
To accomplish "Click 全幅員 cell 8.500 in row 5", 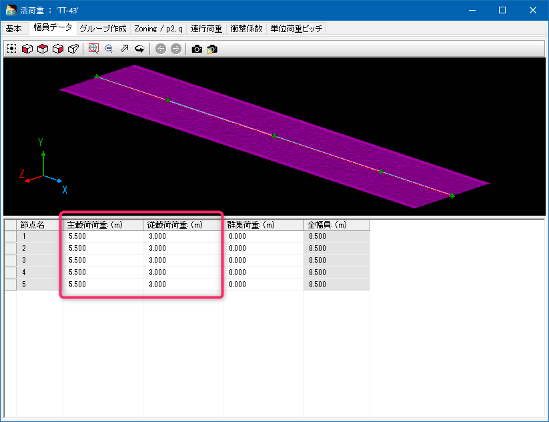I will point(337,284).
